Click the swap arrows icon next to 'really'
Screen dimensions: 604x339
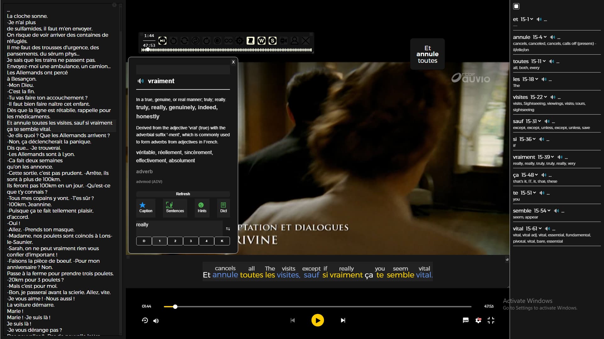coord(228,229)
